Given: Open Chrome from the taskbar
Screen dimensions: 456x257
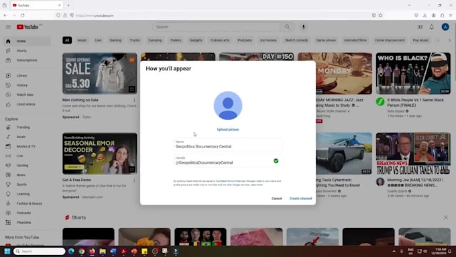Looking at the screenshot, I should (81, 251).
